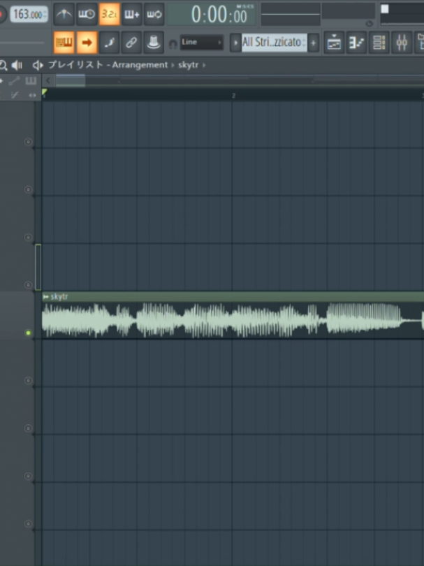
Task: Click the song overview panel at top right
Action: coord(402,15)
